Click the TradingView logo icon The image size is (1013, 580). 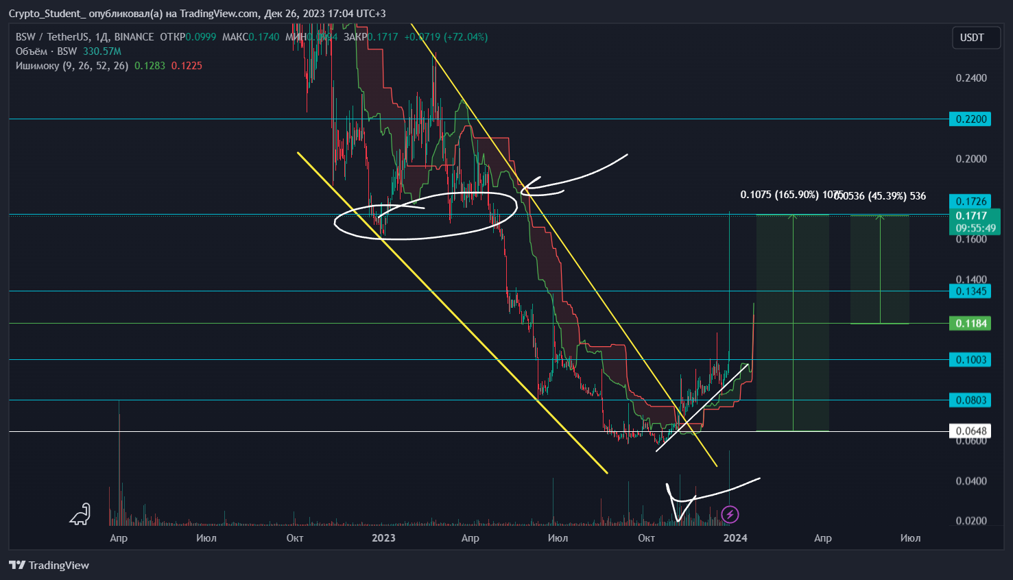15,565
